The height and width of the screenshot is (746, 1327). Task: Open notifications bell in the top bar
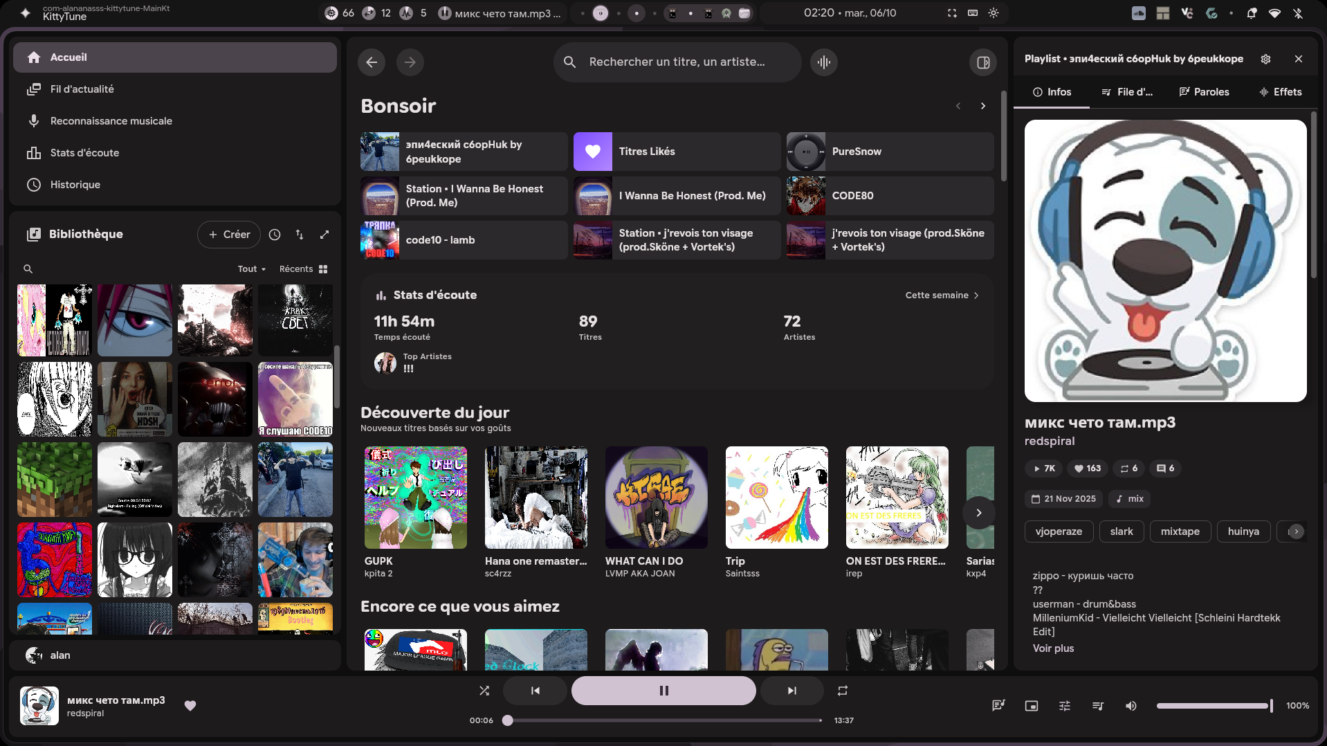1252,13
